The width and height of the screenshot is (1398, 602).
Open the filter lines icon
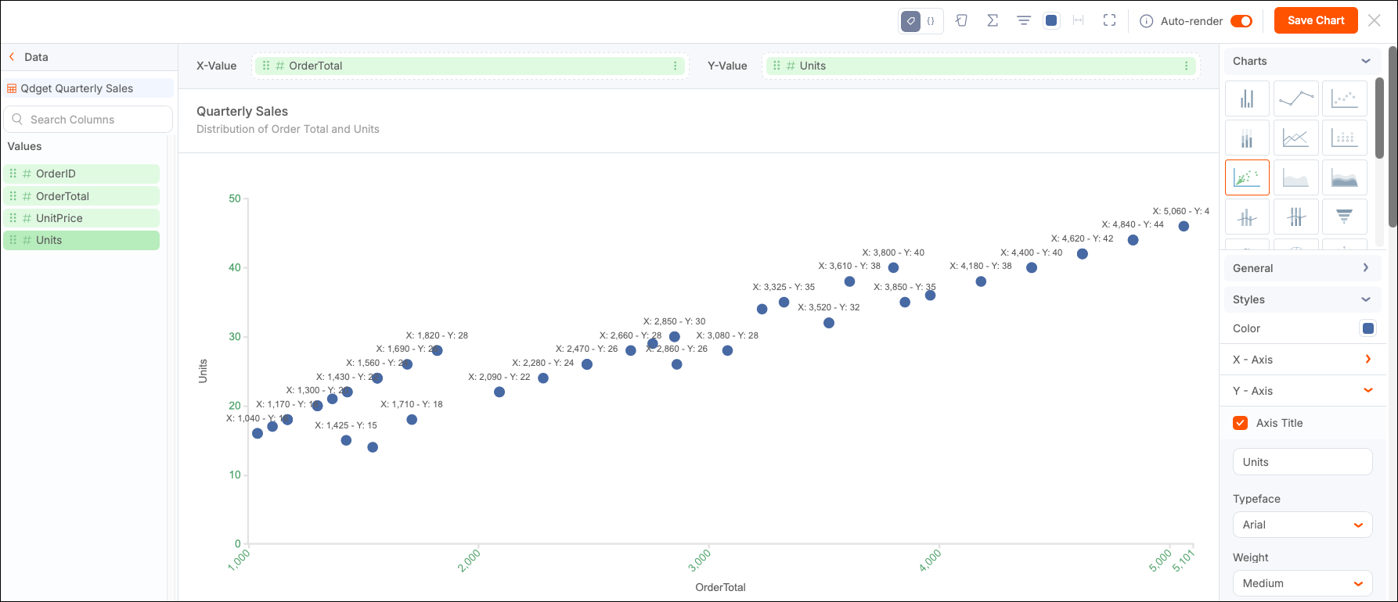click(1023, 21)
